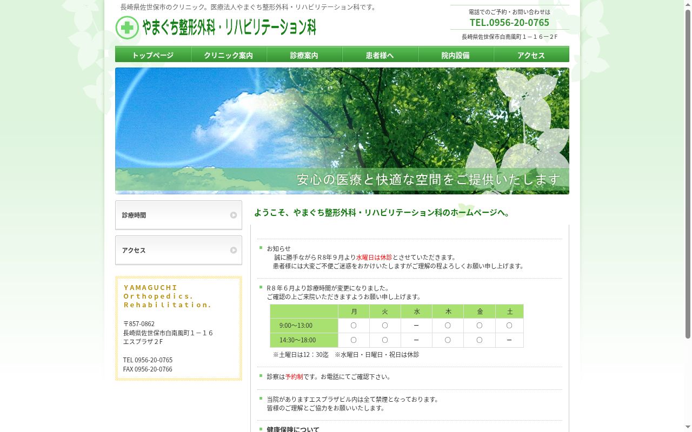Click the red 水曜日は休診 text
This screenshot has height=432, width=692.
coord(374,257)
